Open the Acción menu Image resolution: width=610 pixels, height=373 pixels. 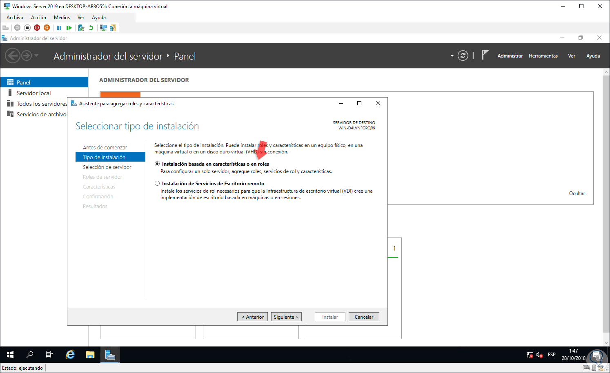coord(38,18)
